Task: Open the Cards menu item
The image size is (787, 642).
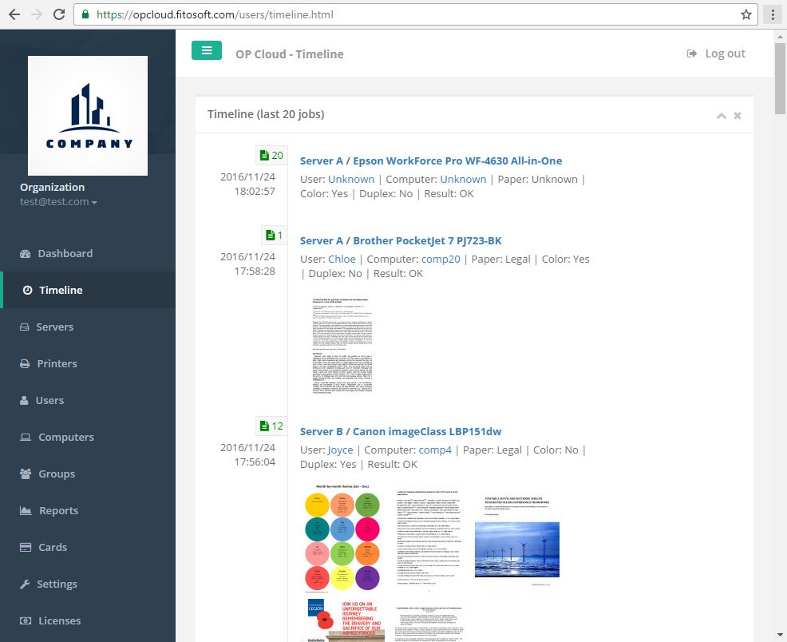Action: (88, 547)
